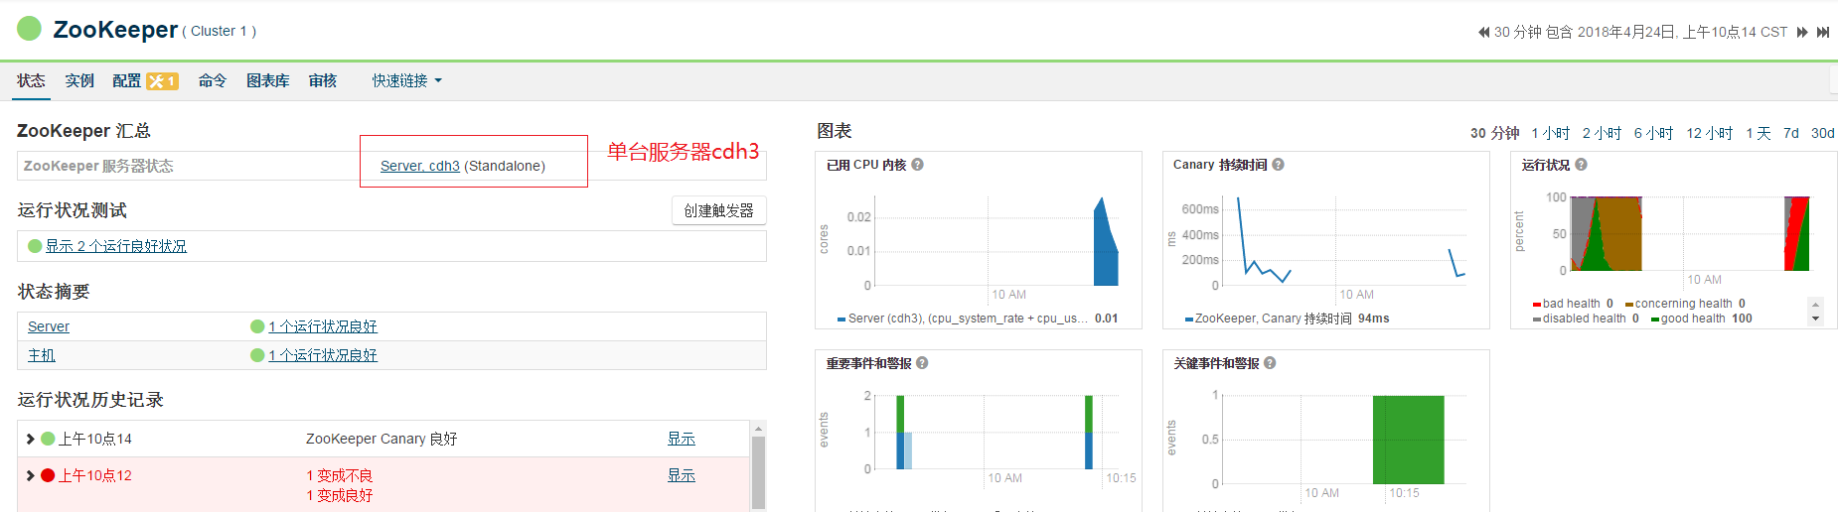
Task: Click red health dot for 上午10点12 entry
Action: pyautogui.click(x=48, y=475)
